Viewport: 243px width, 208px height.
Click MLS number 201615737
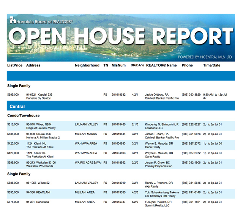coord(118,202)
